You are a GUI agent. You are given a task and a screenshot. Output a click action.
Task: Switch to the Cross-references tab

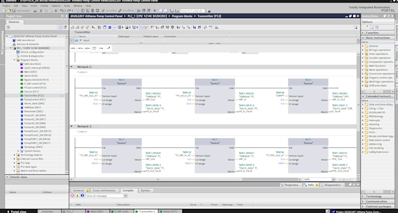[104, 190]
